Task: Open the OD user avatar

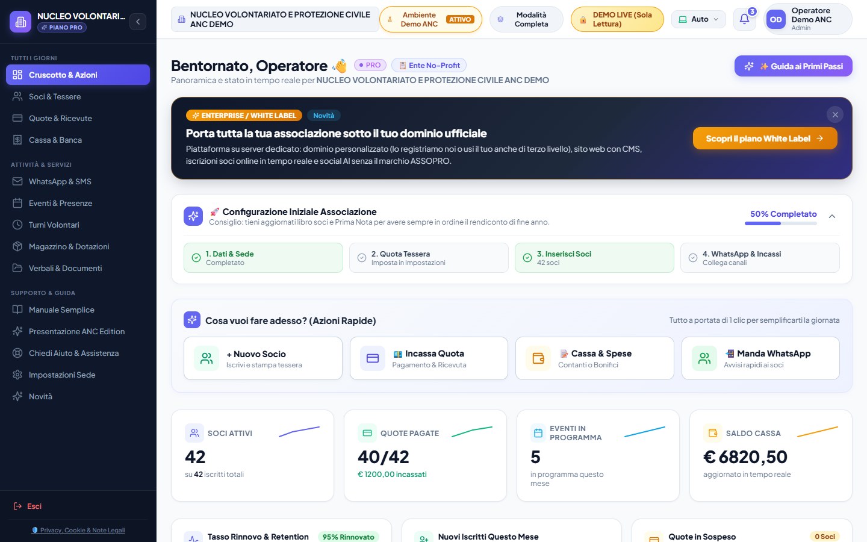Action: pyautogui.click(x=776, y=19)
